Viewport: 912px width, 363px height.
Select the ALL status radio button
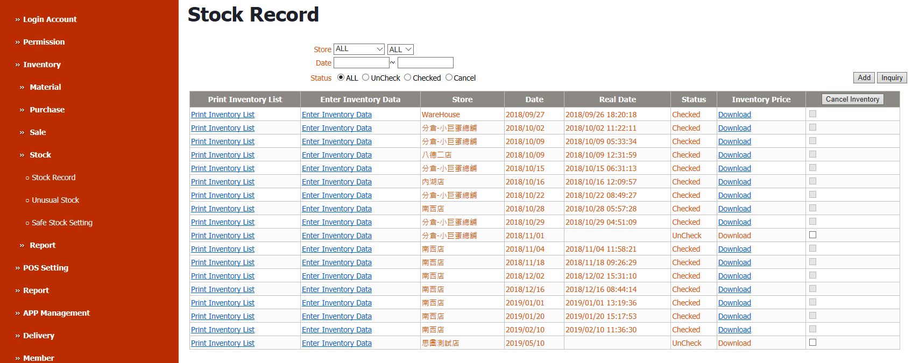(341, 77)
